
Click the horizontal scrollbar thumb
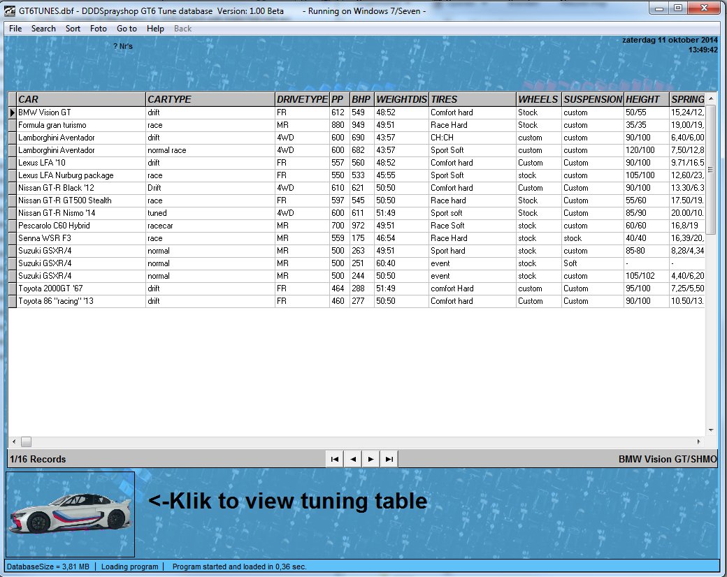pyautogui.click(x=26, y=442)
